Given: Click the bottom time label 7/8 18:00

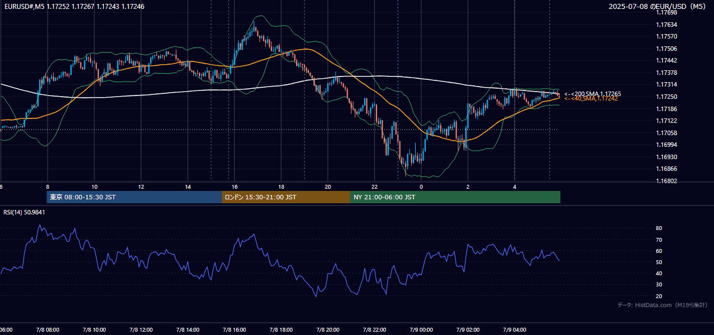Looking at the screenshot, I should (281, 330).
